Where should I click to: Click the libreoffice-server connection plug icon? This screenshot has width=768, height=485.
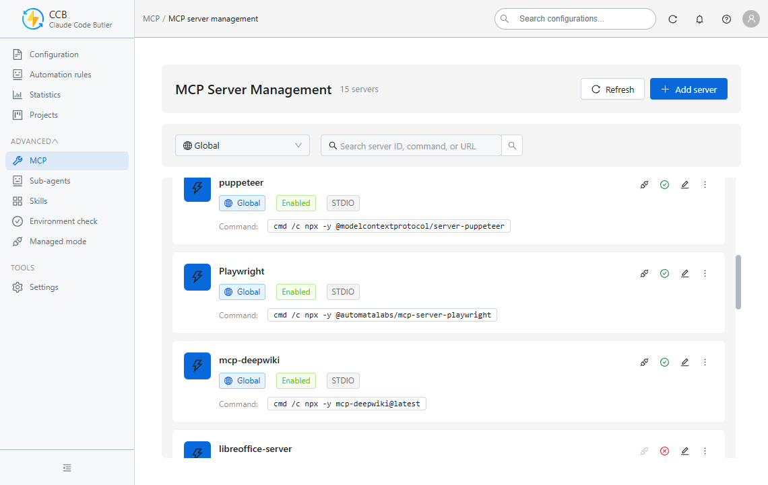pos(644,451)
